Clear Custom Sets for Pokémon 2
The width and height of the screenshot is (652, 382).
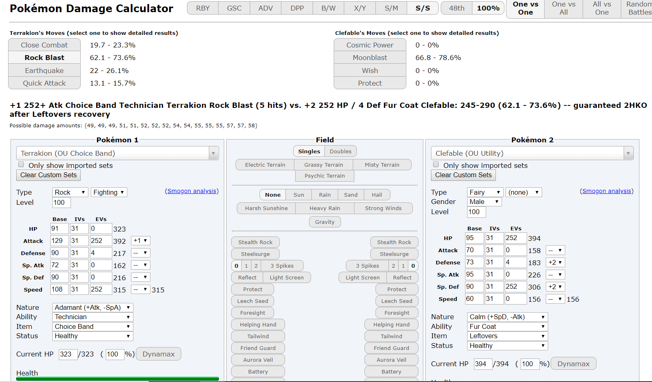pos(463,175)
